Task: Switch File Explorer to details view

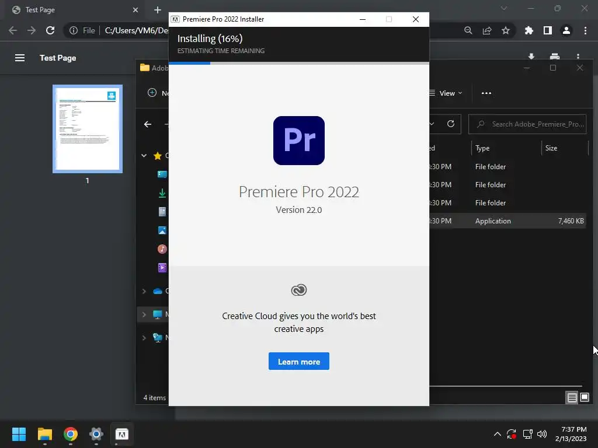Action: 572,398
